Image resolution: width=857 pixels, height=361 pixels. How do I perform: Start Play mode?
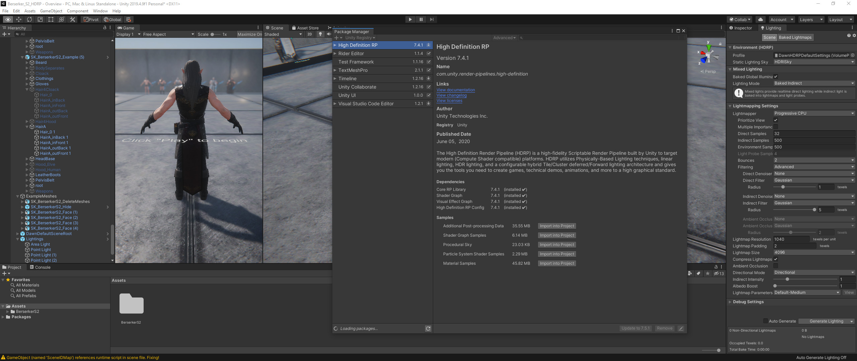coord(410,19)
